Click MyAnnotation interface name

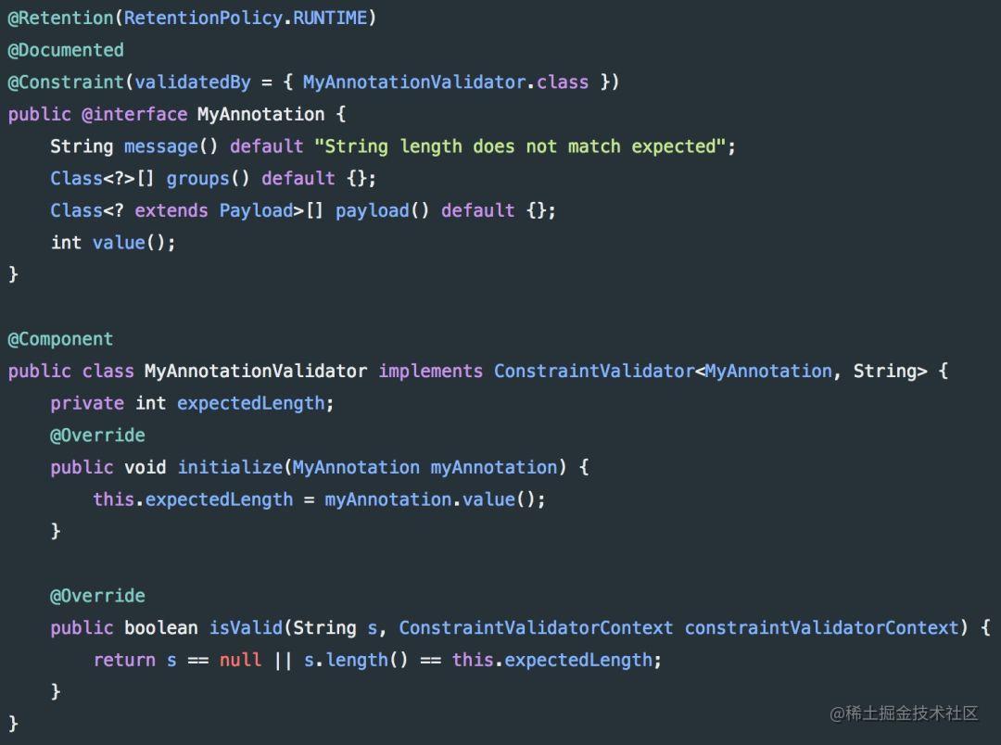coord(261,114)
